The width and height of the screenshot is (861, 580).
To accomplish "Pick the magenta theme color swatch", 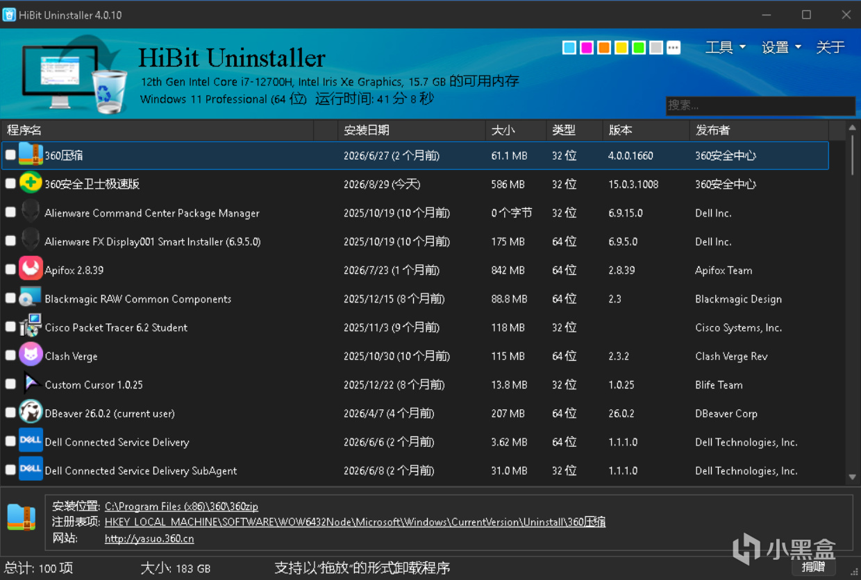I will [x=587, y=47].
